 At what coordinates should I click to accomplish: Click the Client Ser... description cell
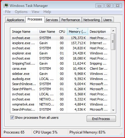pos(98,69)
